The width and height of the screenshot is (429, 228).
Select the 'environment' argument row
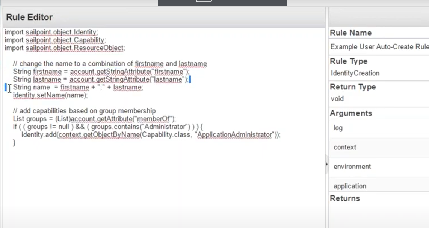pyautogui.click(x=379, y=167)
